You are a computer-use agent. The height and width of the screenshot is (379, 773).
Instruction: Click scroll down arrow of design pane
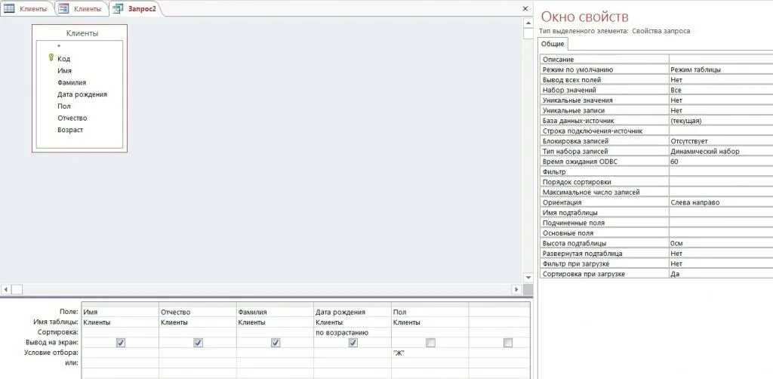(x=528, y=278)
